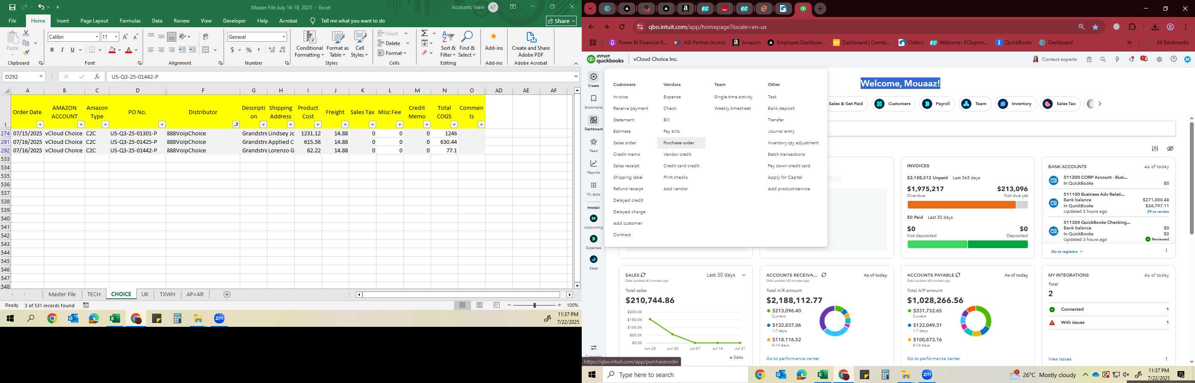1195x383 pixels.
Task: Click Go to registers link
Action: [1067, 252]
